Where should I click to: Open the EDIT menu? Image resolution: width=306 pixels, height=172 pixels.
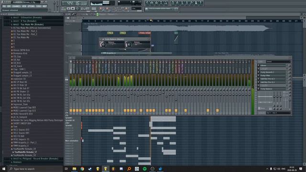[x=9, y=6]
